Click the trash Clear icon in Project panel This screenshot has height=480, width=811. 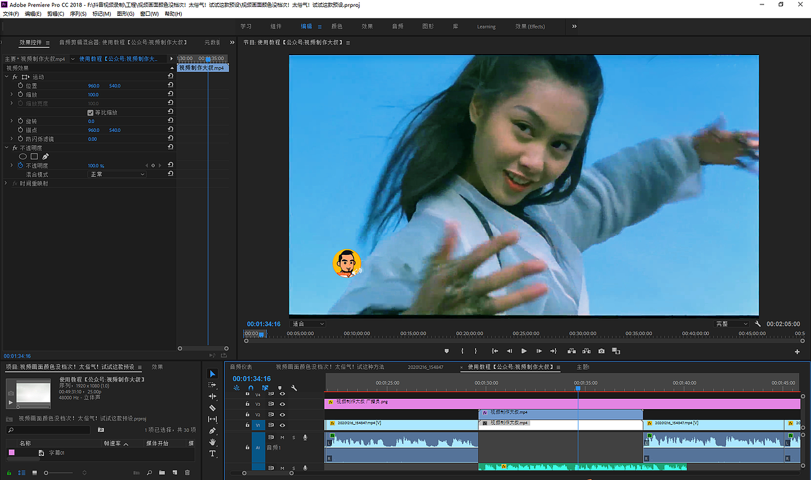(187, 472)
